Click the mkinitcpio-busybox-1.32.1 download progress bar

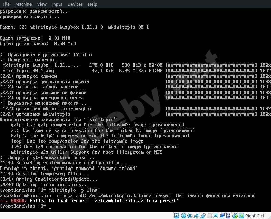tap(211, 65)
